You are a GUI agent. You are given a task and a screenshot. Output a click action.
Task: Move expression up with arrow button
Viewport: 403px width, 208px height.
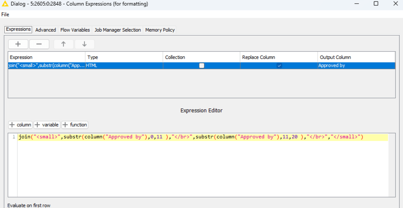[63, 44]
